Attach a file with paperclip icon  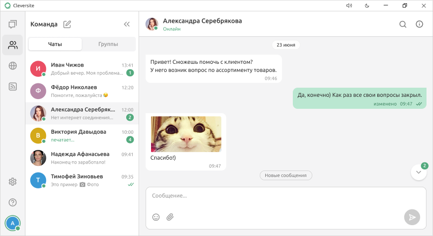pos(170,217)
